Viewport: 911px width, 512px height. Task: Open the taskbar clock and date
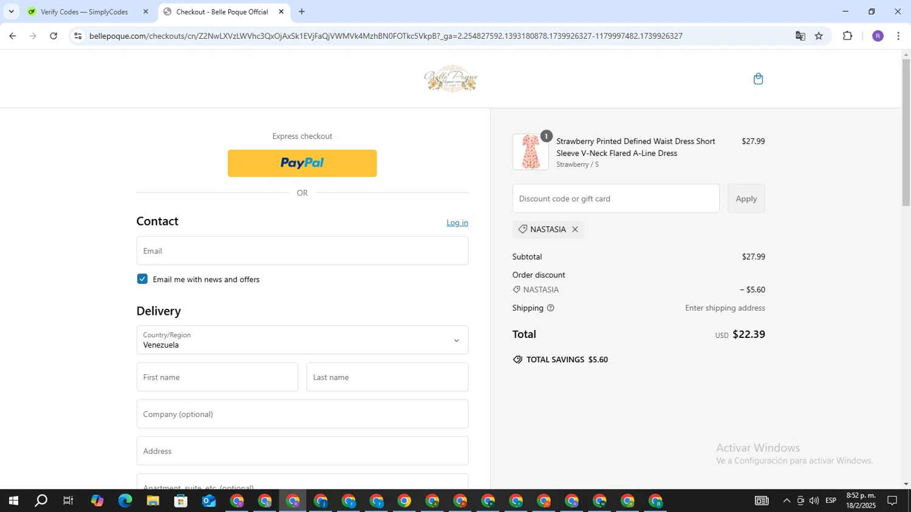861,500
